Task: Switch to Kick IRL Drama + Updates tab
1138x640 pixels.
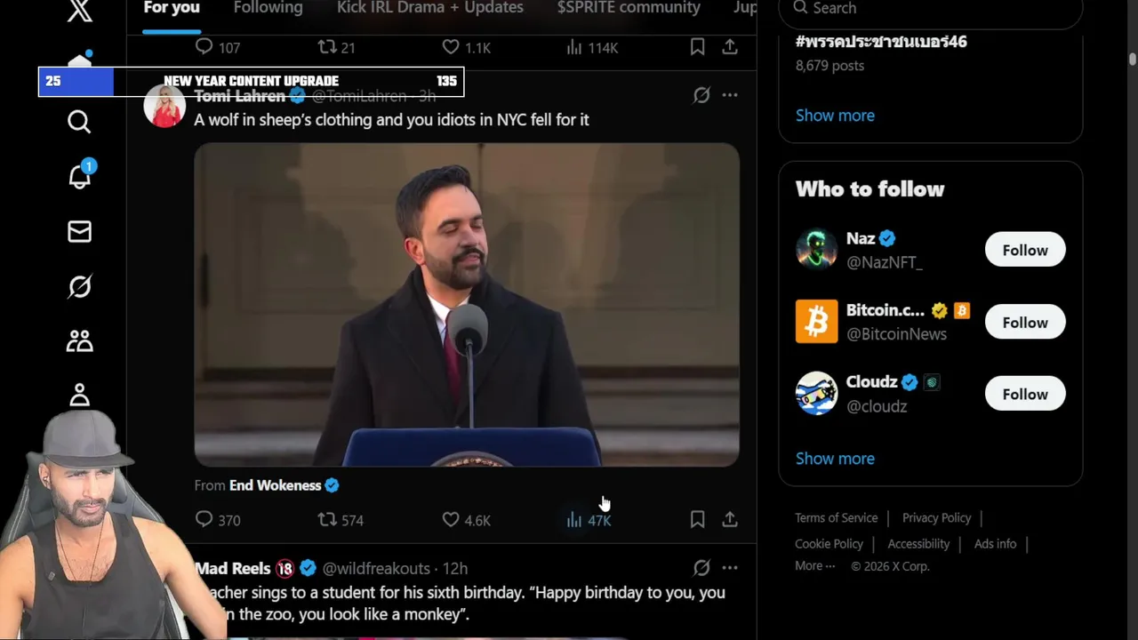Action: click(429, 8)
